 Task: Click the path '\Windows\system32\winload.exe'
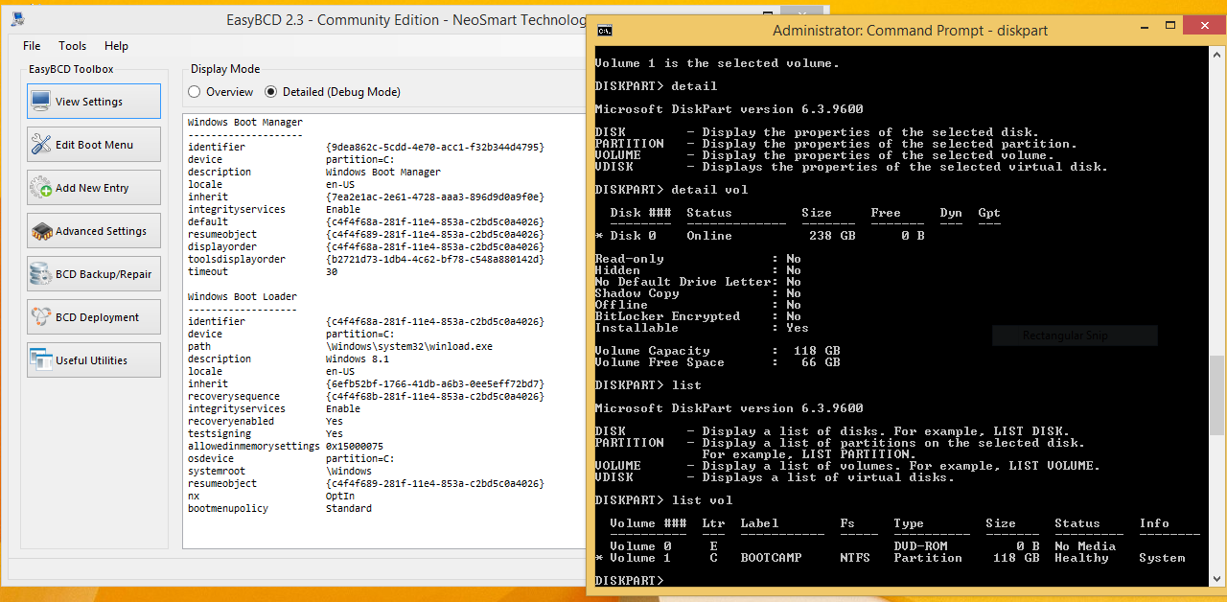(x=411, y=347)
